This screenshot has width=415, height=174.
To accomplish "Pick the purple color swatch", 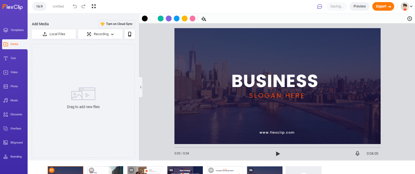I will [169, 18].
